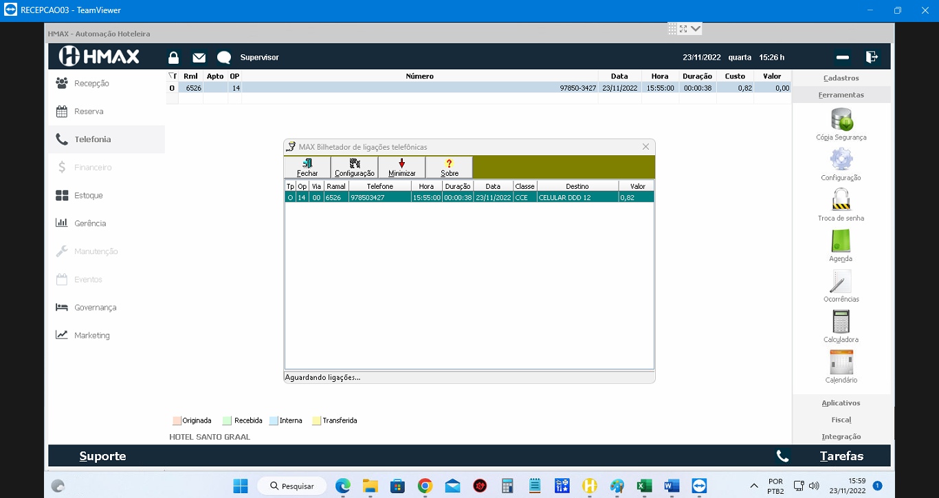This screenshot has width=939, height=498.
Task: Click the padlock icon in HMAX header
Action: pos(174,58)
